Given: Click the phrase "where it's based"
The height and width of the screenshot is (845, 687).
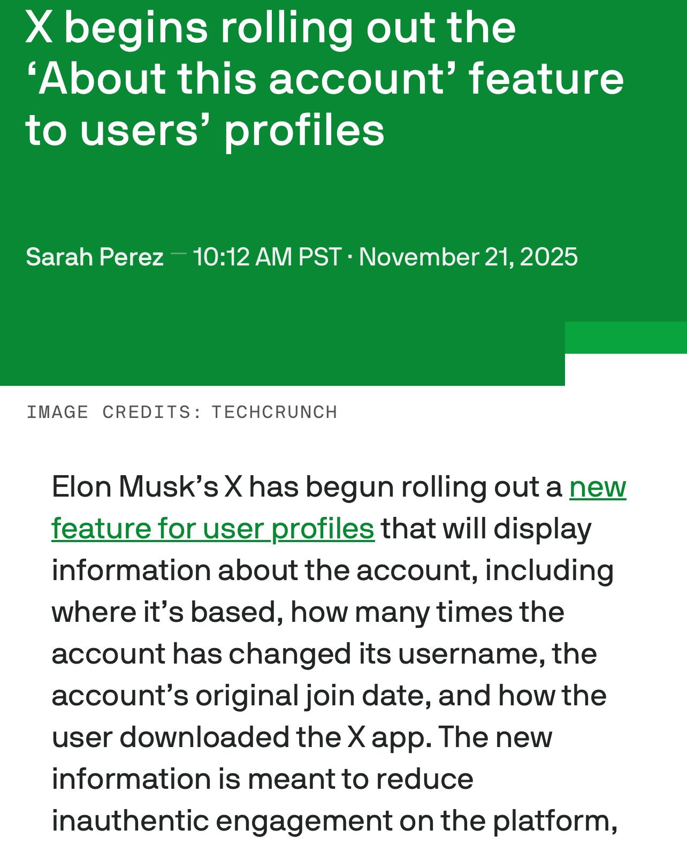Looking at the screenshot, I should 167,612.
